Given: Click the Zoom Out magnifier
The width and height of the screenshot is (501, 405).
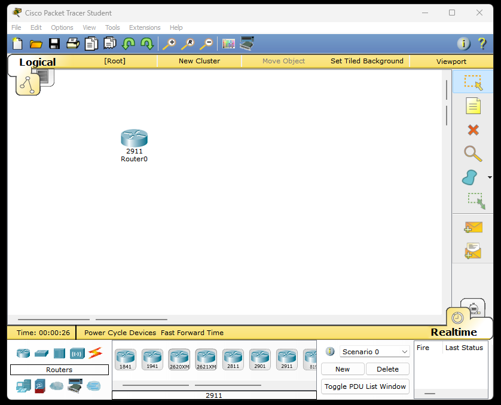Looking at the screenshot, I should click(206, 44).
